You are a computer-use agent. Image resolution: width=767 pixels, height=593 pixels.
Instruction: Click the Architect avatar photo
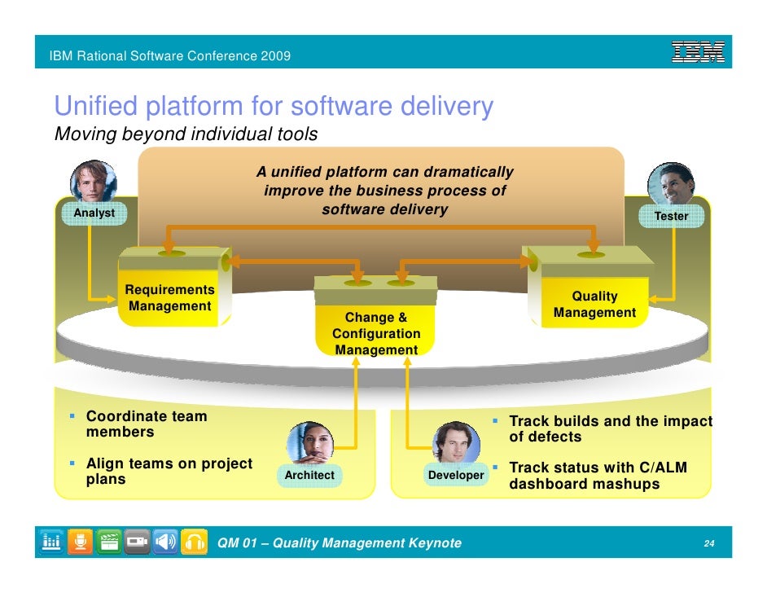[310, 443]
